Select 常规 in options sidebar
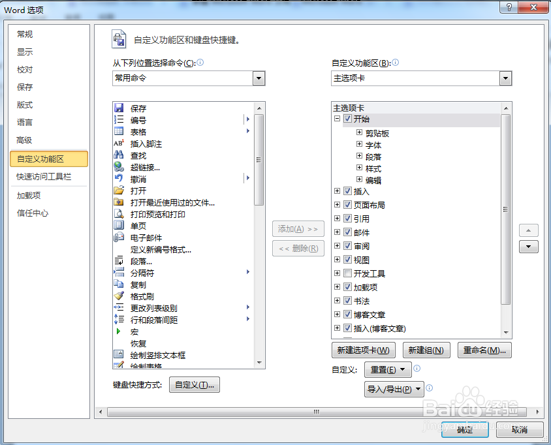551x445 pixels. [25, 34]
